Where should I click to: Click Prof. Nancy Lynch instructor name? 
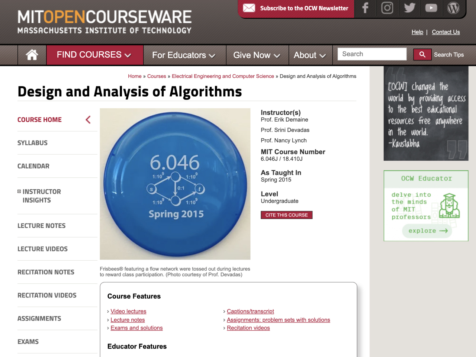click(284, 141)
